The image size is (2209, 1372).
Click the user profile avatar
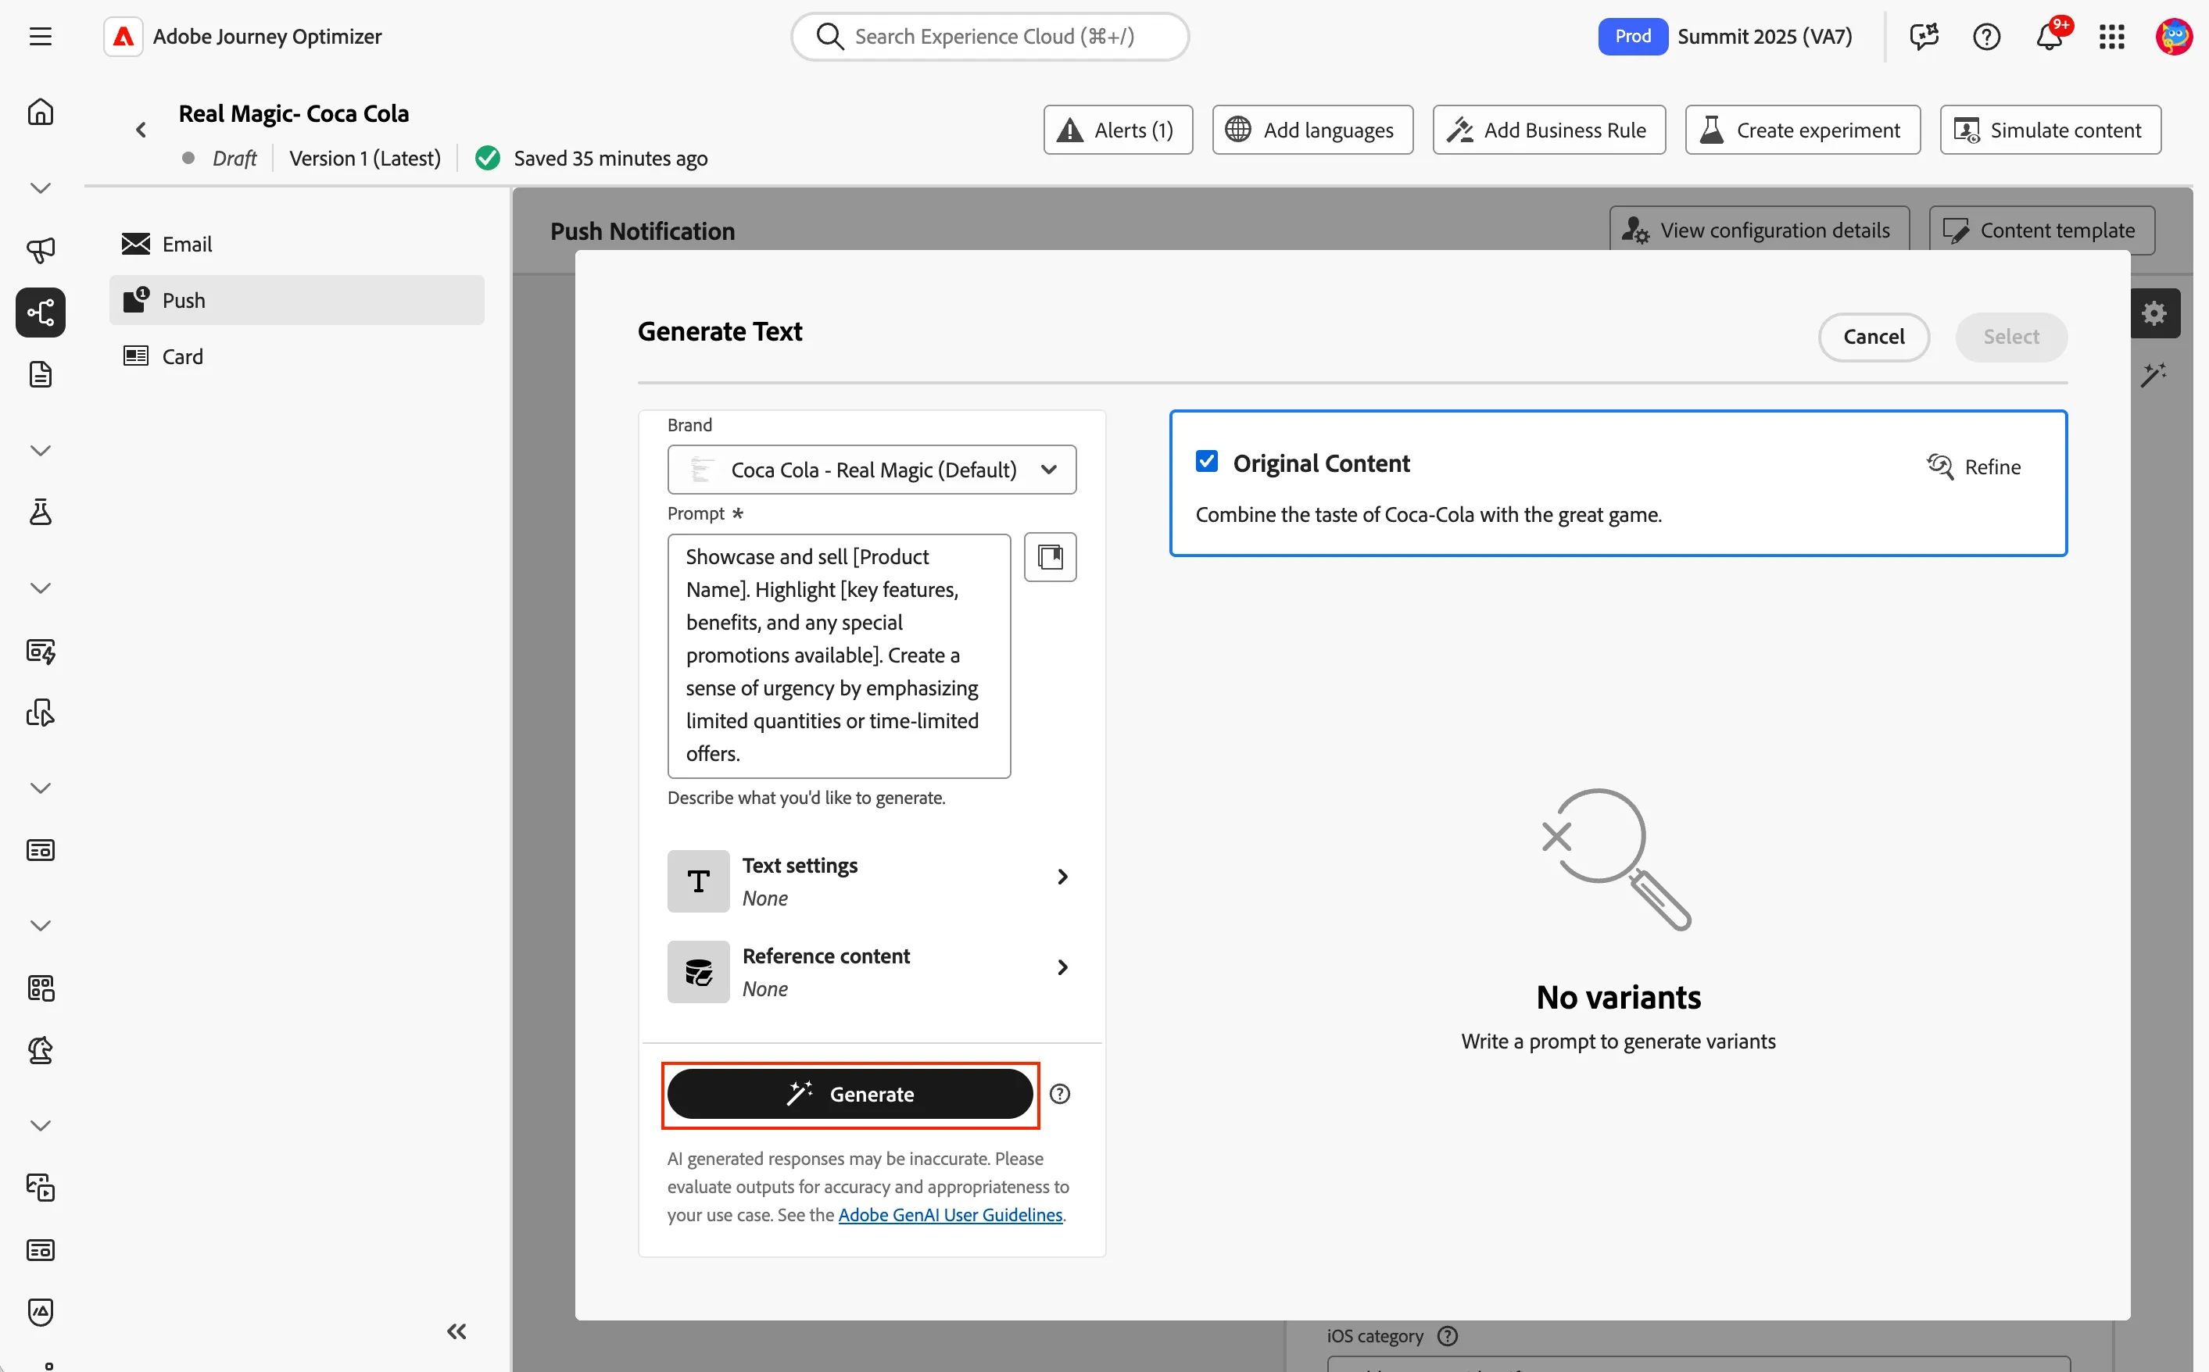[2175, 36]
